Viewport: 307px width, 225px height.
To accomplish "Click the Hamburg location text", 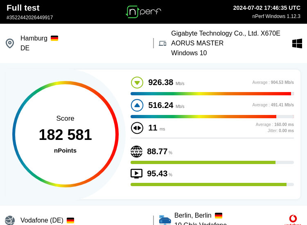I will [34, 38].
